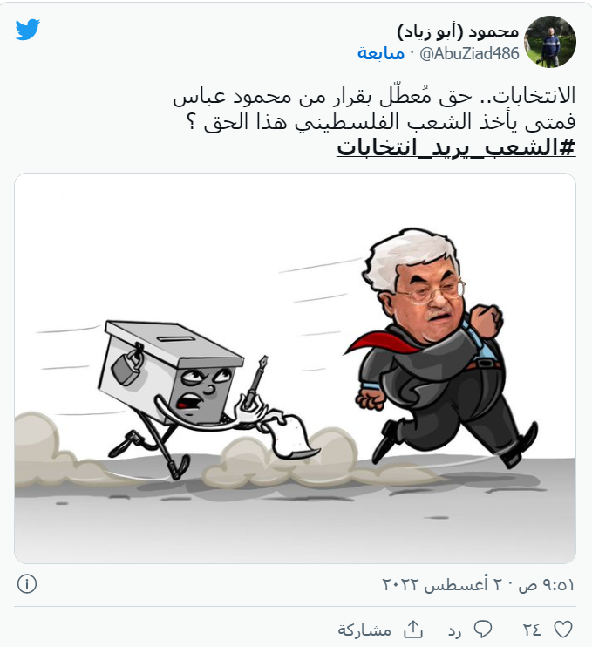Click the like count ٢٤
The width and height of the screenshot is (592, 647).
pos(532,630)
